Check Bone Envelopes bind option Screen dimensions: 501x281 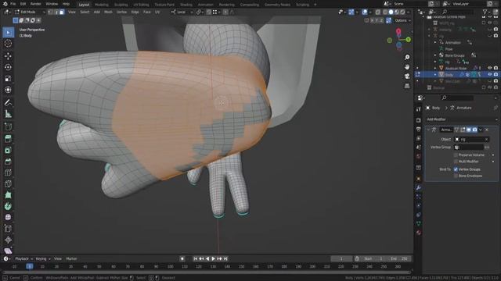click(x=456, y=176)
